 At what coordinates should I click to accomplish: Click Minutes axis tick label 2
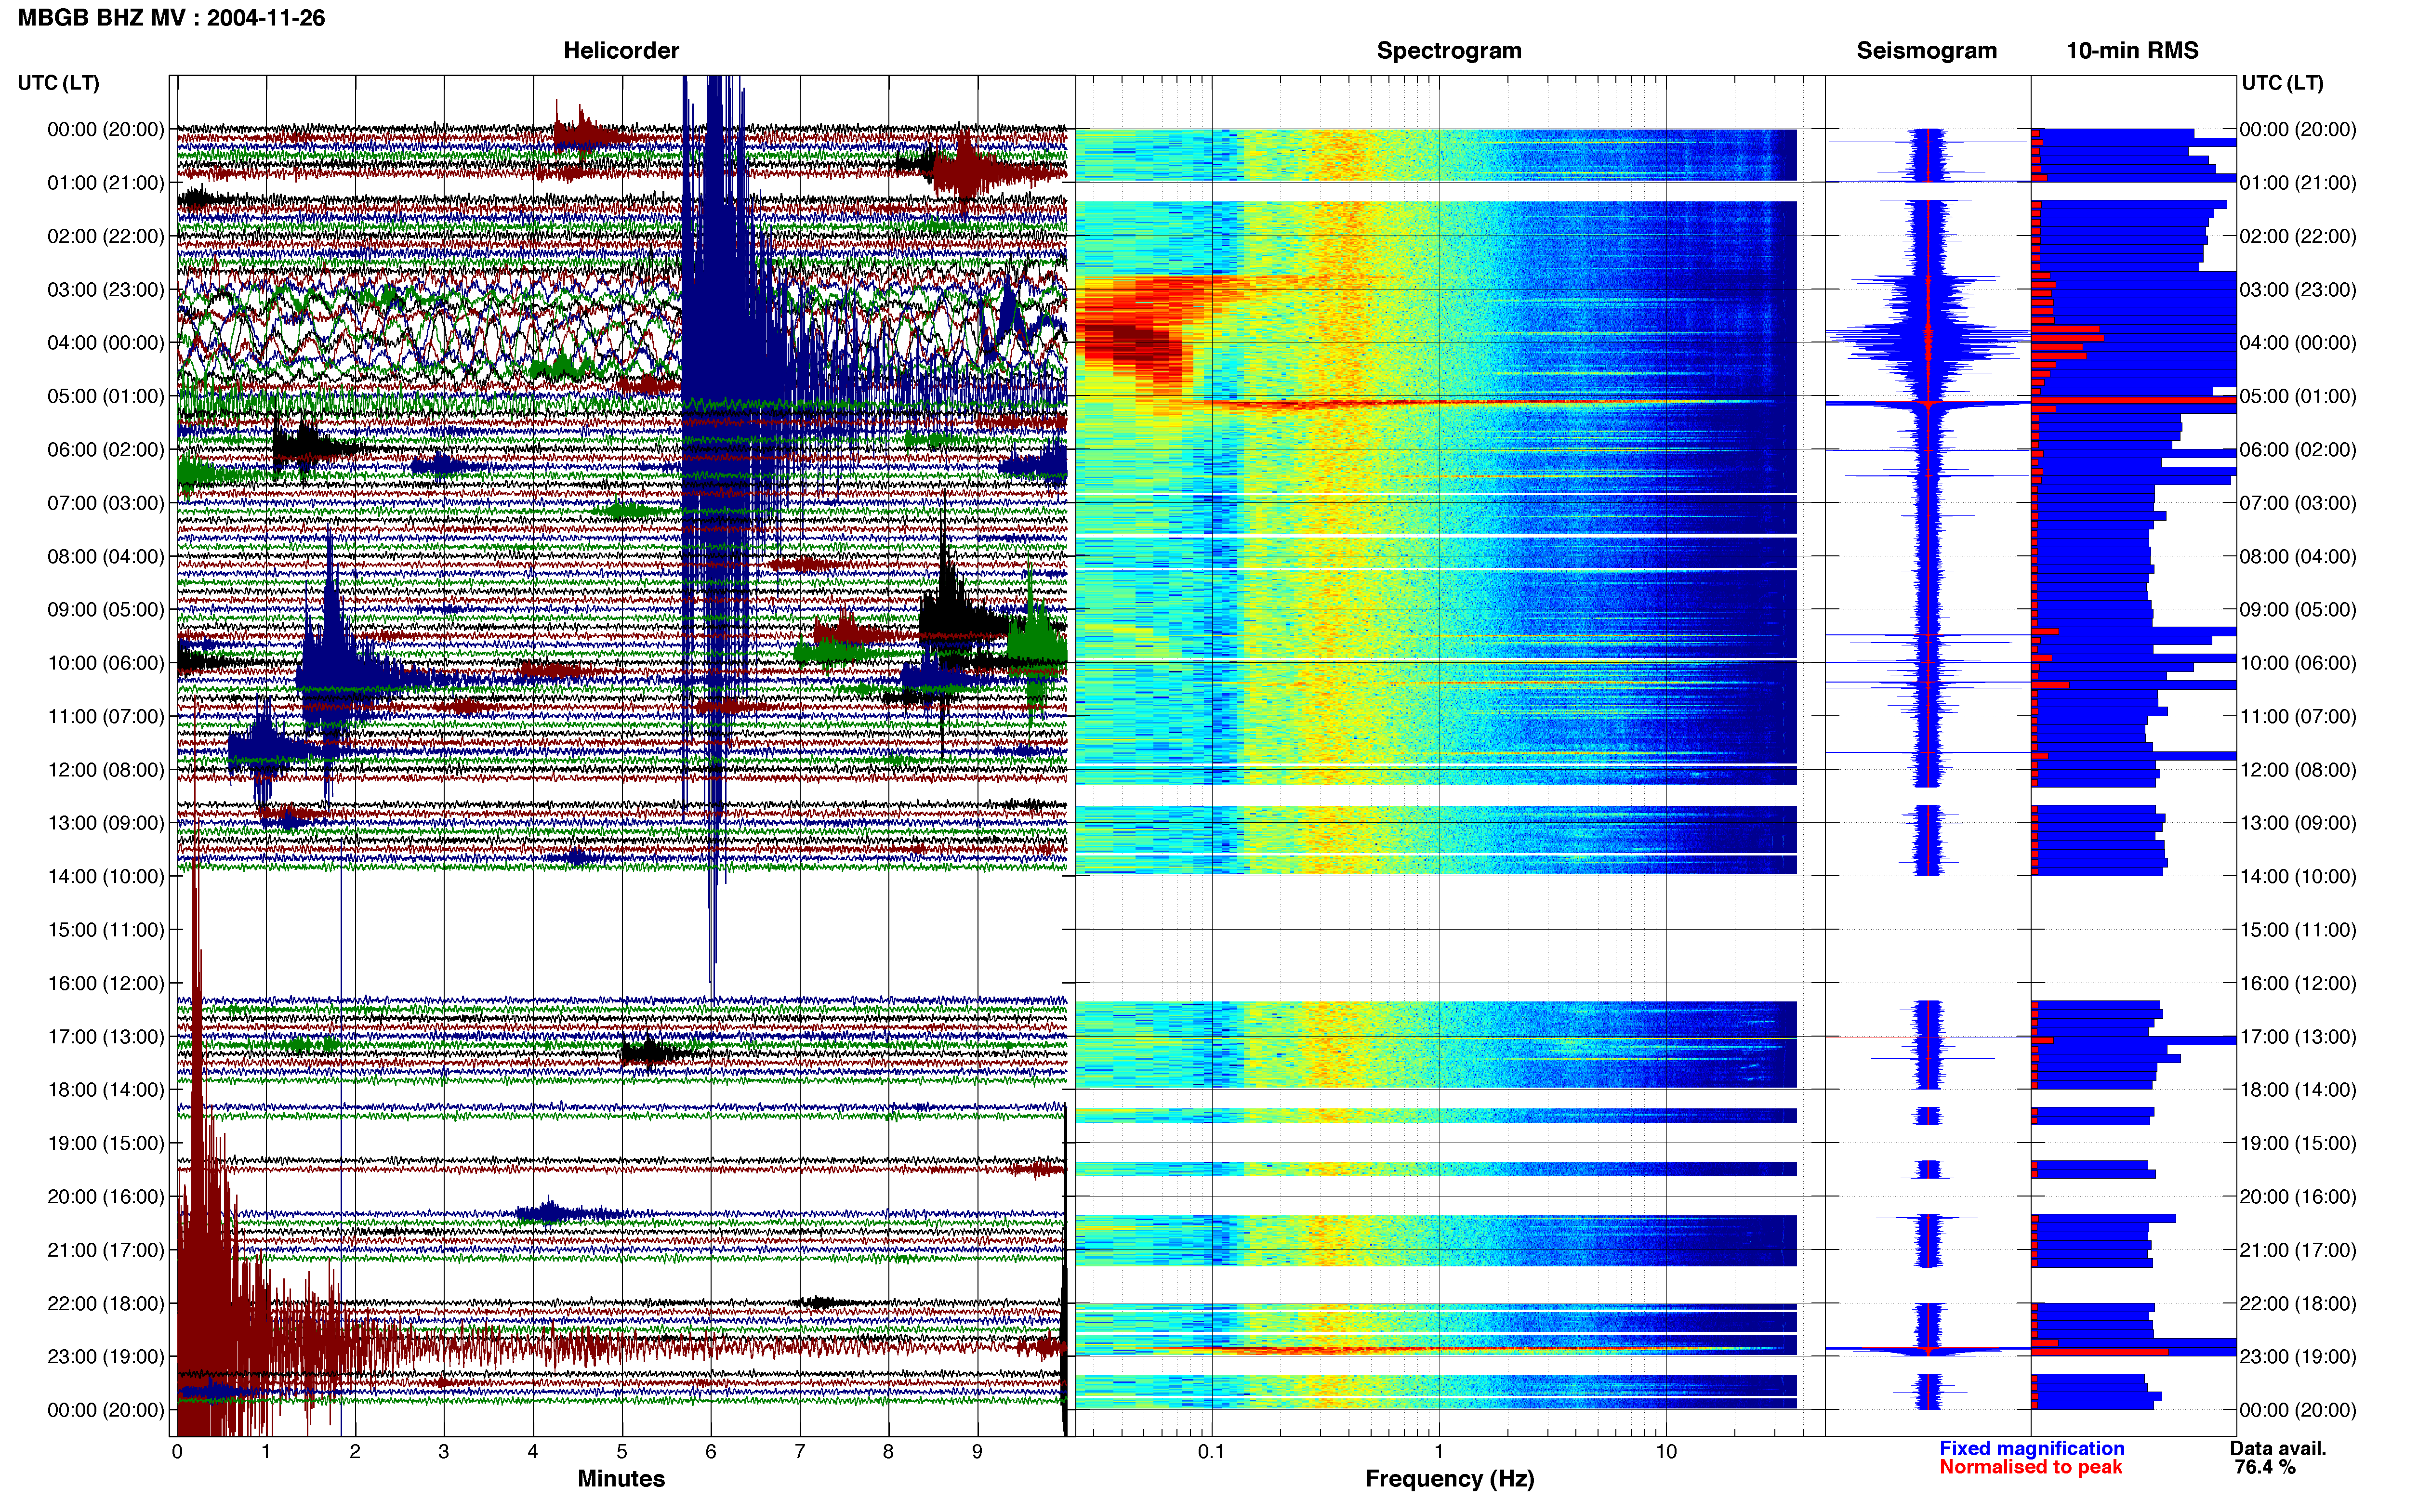[355, 1452]
